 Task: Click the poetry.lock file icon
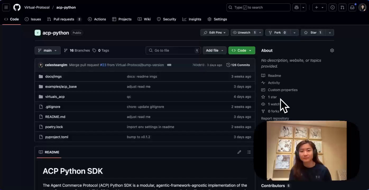tap(41, 127)
